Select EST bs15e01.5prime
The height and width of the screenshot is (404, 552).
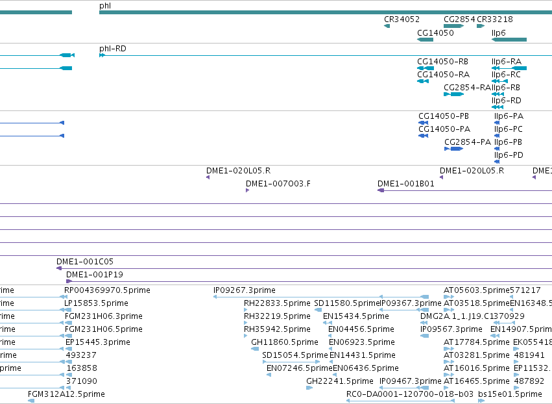click(510, 394)
